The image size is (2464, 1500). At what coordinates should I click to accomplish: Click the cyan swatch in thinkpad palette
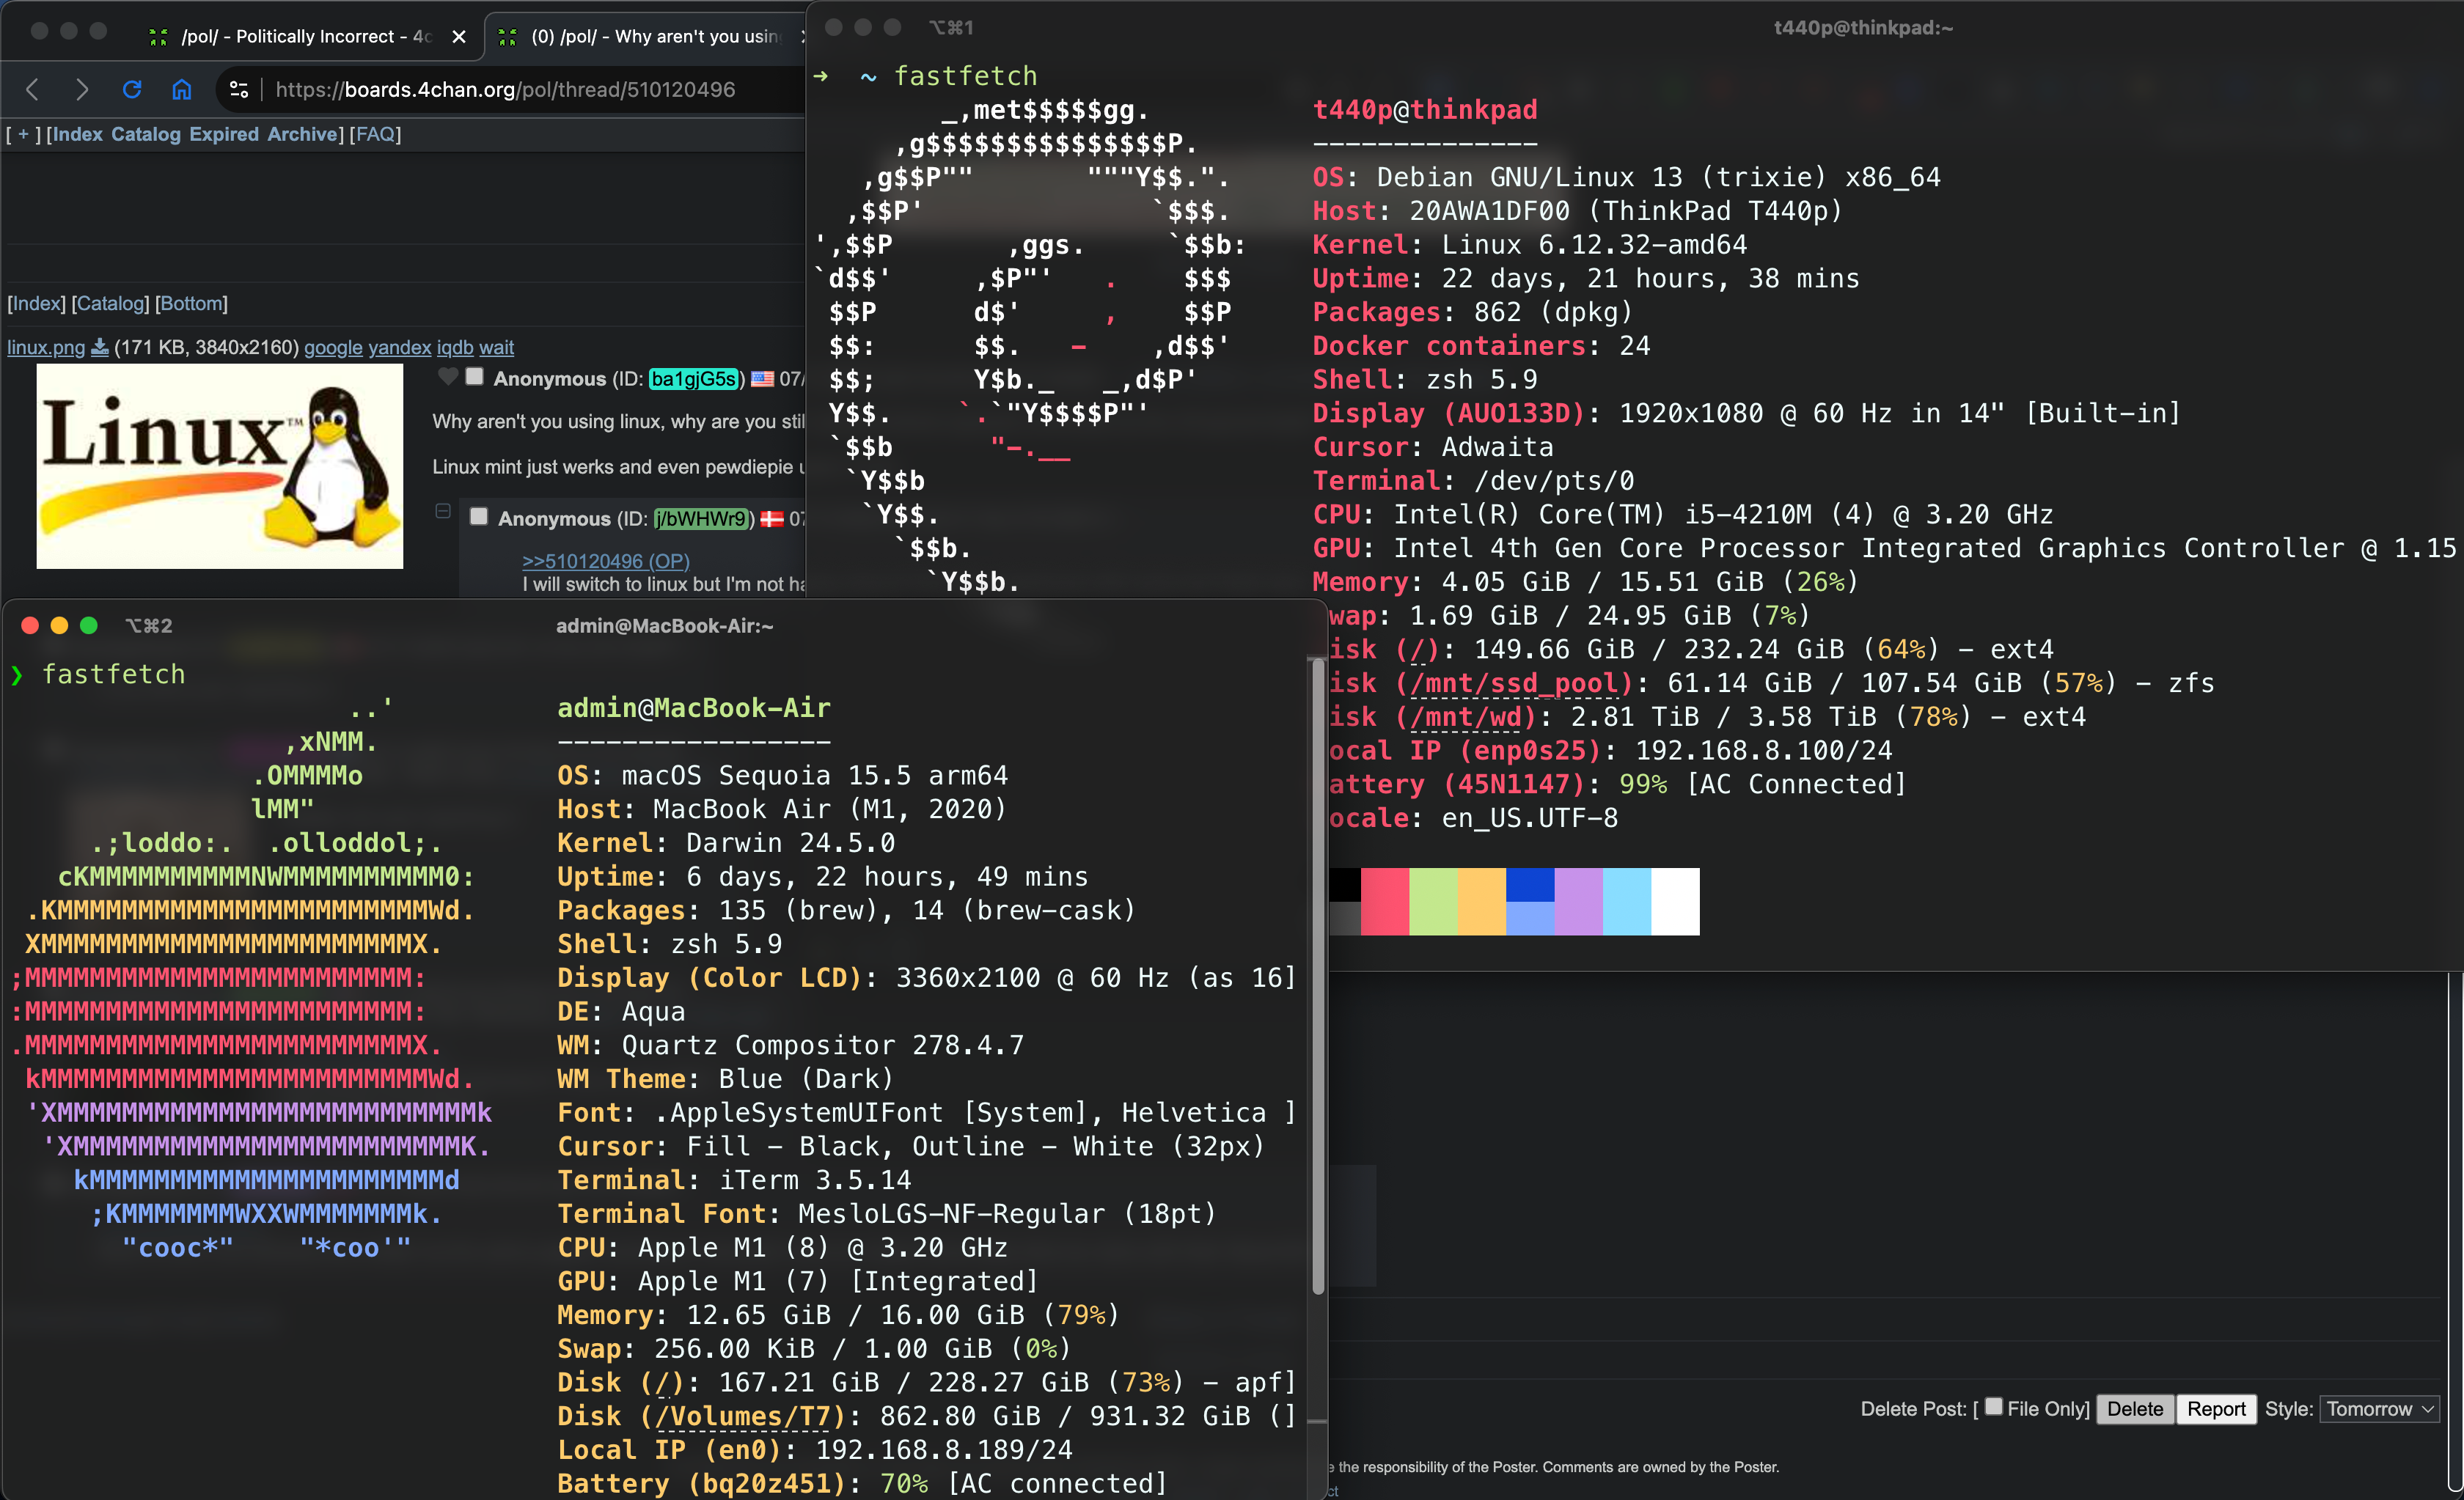tap(1627, 901)
